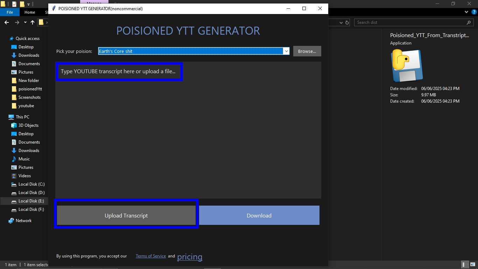Open Desktop under This PC
This screenshot has height=269, width=478.
click(x=26, y=134)
